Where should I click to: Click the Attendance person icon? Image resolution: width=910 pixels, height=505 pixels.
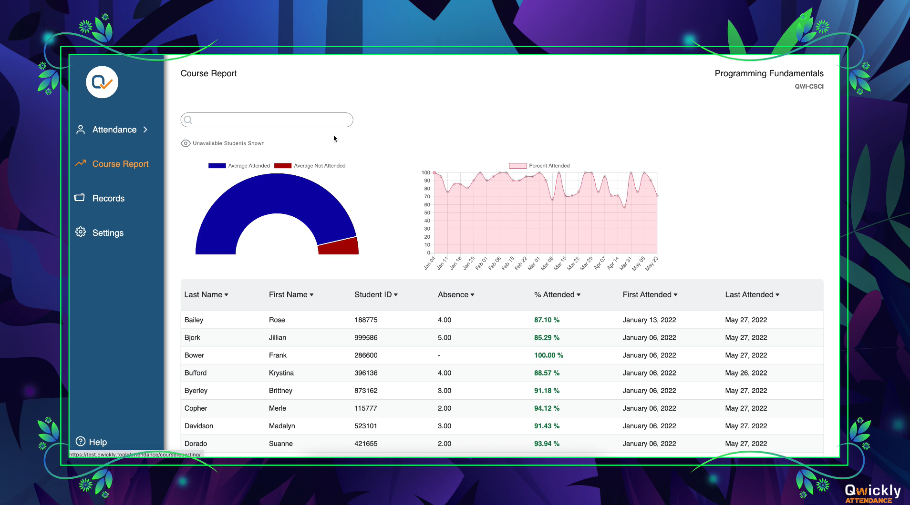pos(81,130)
